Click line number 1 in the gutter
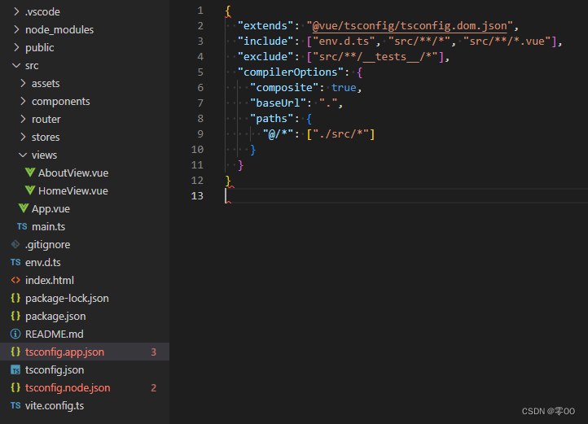The image size is (588, 424). point(200,10)
